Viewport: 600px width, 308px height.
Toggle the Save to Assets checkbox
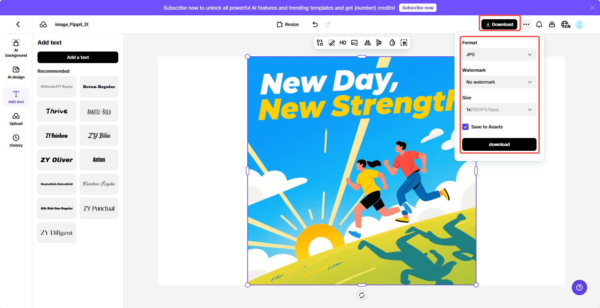pos(466,127)
